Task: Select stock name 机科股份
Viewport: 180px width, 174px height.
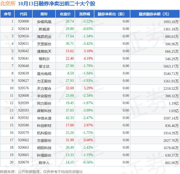Action: (44, 133)
